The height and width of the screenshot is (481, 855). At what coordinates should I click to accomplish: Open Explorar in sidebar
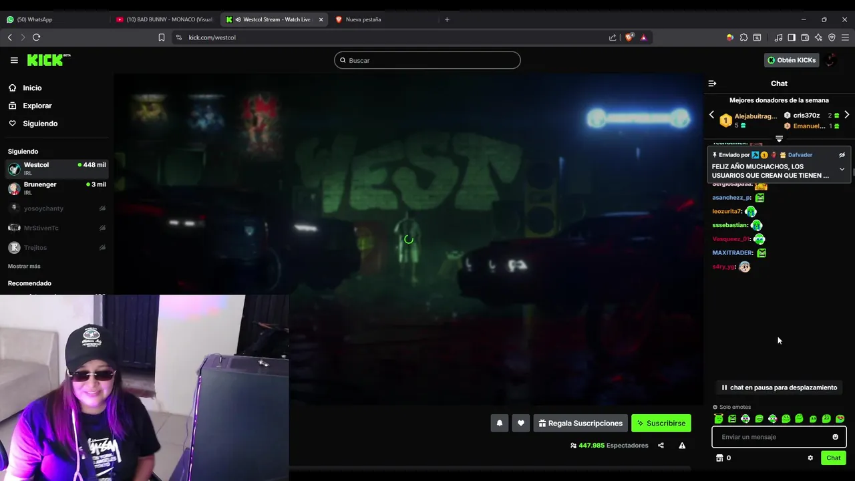(30, 106)
